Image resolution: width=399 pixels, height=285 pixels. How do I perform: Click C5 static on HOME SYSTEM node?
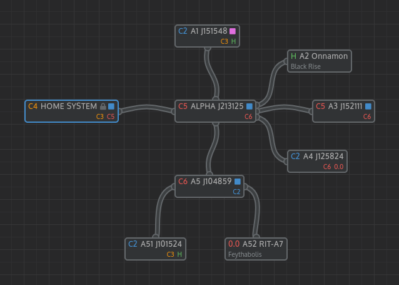tap(111, 117)
